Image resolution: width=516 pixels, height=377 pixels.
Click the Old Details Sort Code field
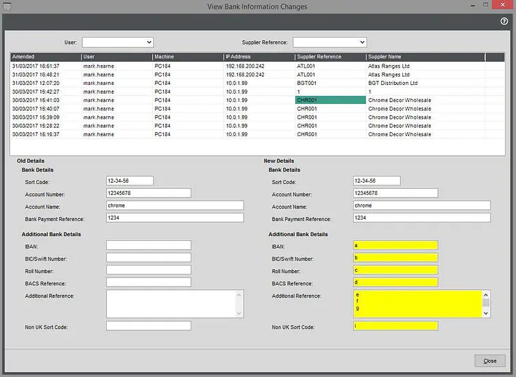130,181
